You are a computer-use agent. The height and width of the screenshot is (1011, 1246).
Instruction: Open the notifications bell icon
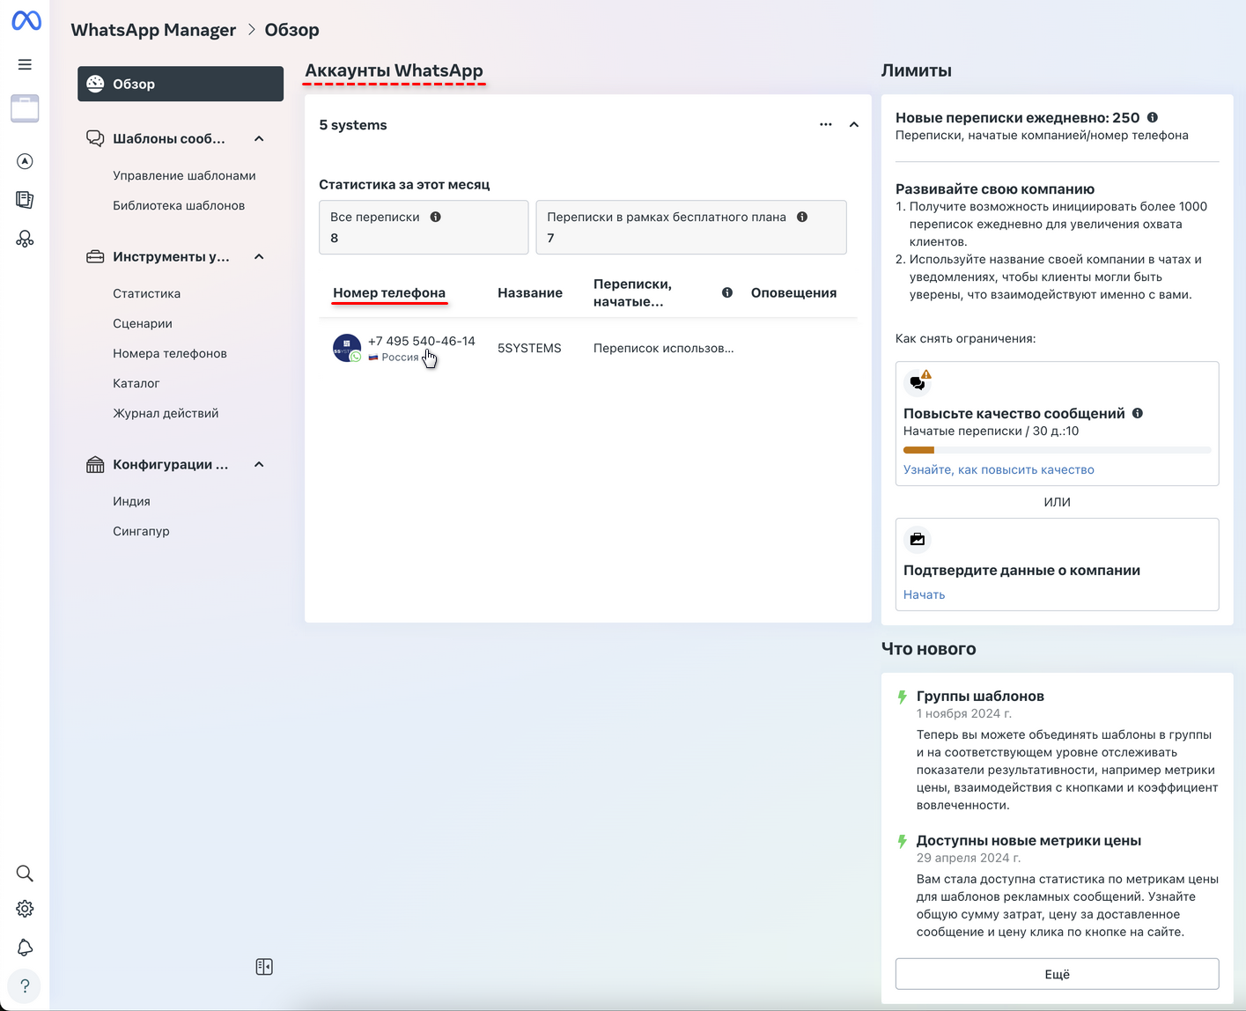coord(25,948)
